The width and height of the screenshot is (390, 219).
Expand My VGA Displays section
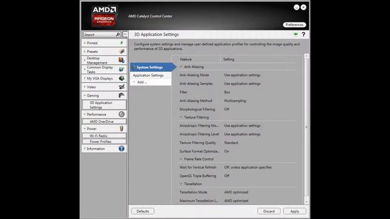pyautogui.click(x=85, y=78)
